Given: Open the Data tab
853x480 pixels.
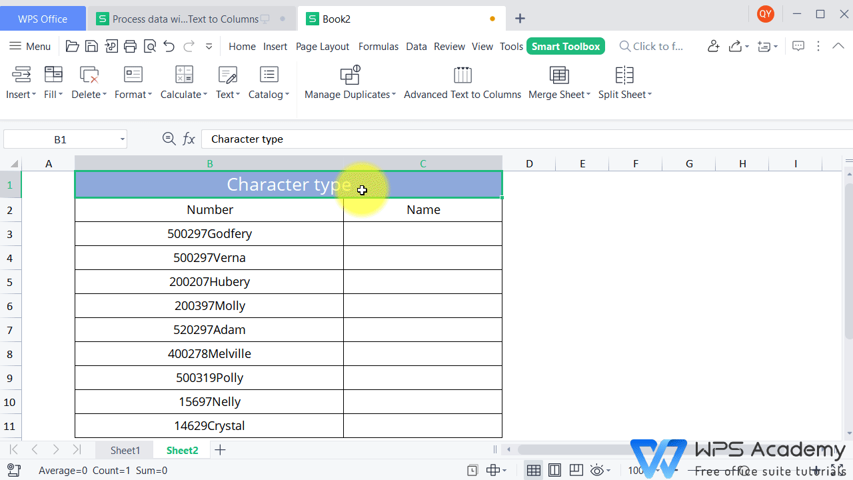Looking at the screenshot, I should pos(417,47).
